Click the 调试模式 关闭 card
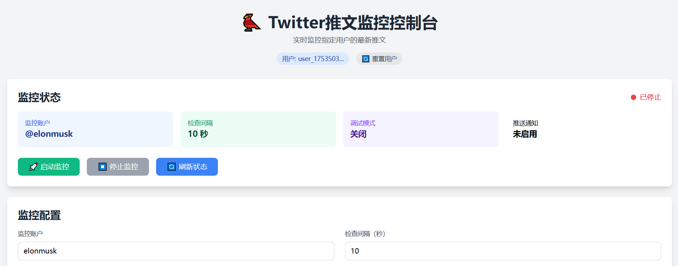The width and height of the screenshot is (678, 266). 421,129
